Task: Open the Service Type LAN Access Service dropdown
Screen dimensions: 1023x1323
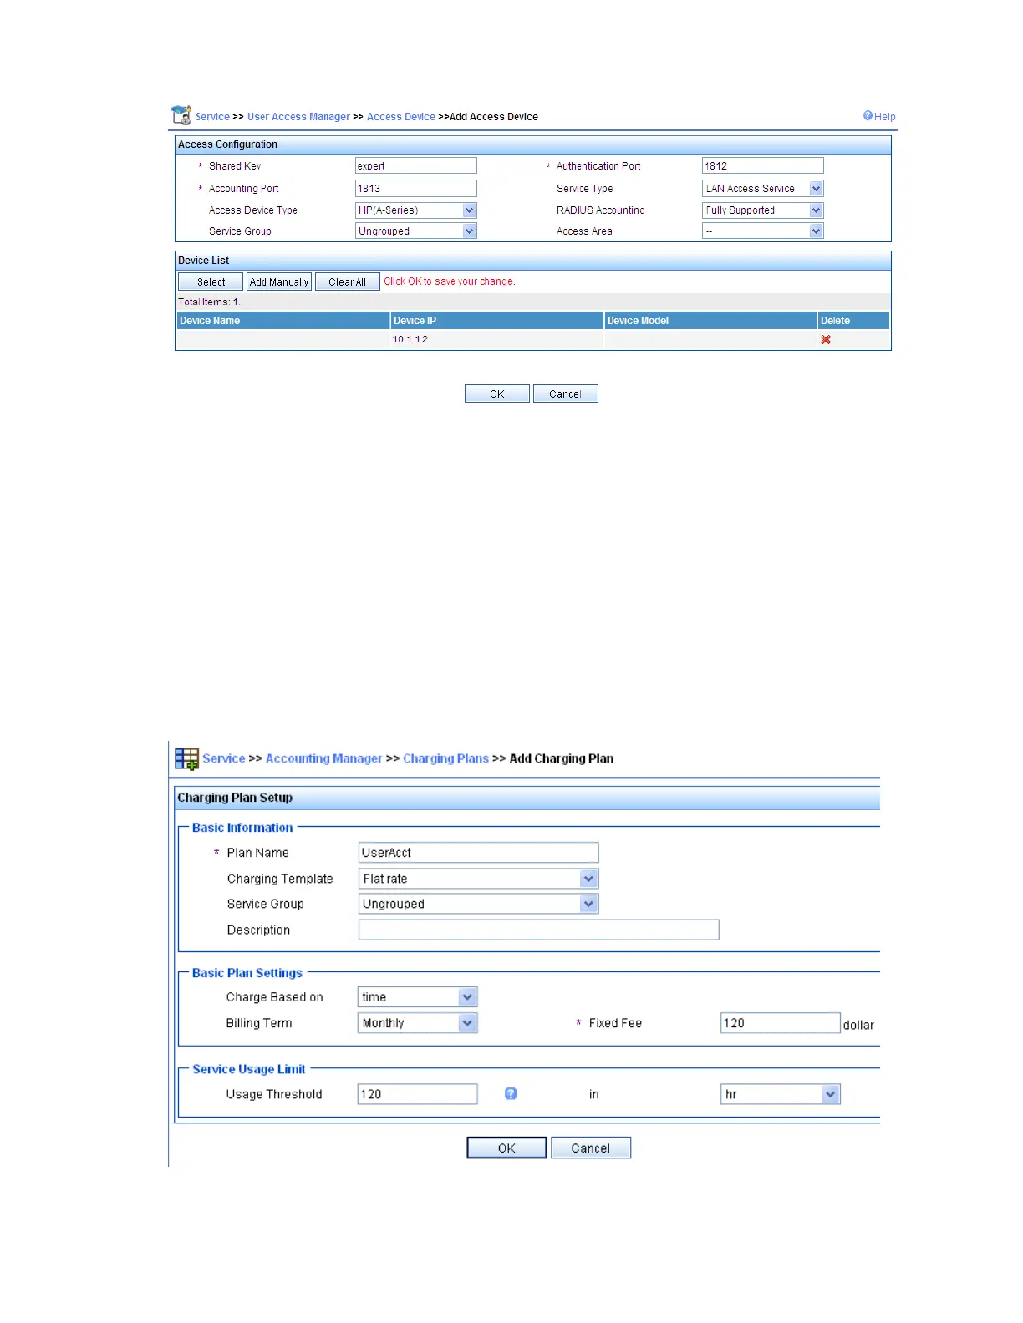Action: [763, 189]
